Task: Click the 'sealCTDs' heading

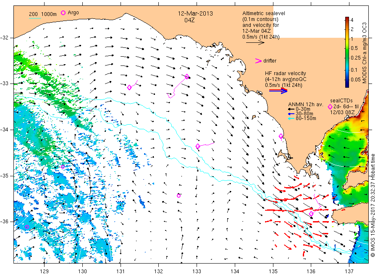Action: coord(341,101)
